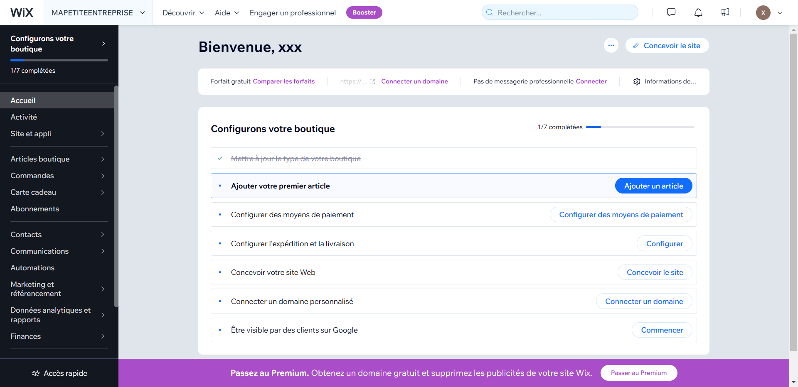Open the three-dots more actions button
This screenshot has height=387, width=798.
point(611,45)
